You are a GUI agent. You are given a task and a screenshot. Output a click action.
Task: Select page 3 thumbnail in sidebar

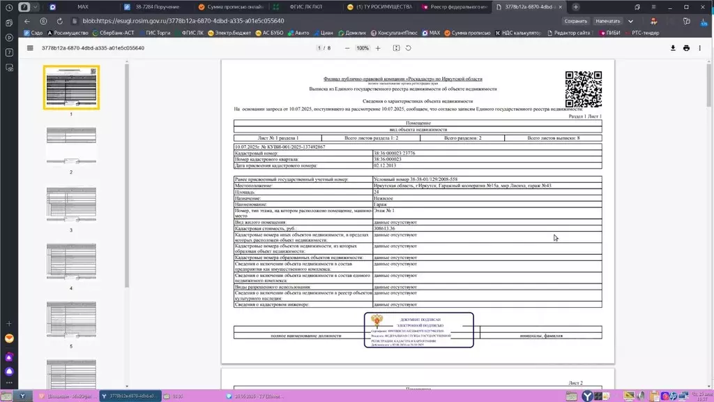[71, 204]
